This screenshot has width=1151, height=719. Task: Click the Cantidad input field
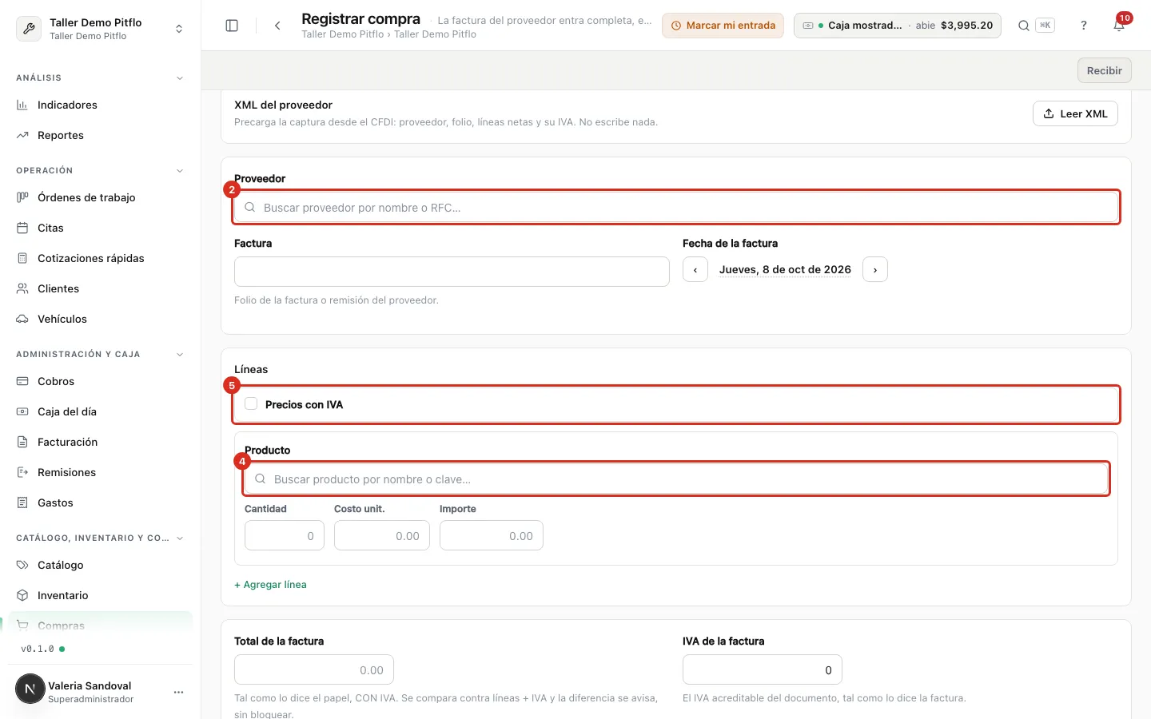(x=285, y=535)
